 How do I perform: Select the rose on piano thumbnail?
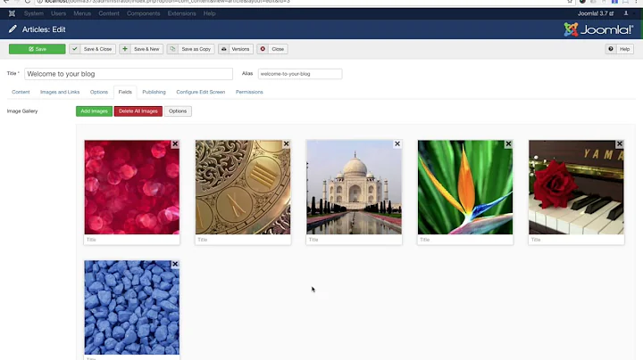(576, 187)
